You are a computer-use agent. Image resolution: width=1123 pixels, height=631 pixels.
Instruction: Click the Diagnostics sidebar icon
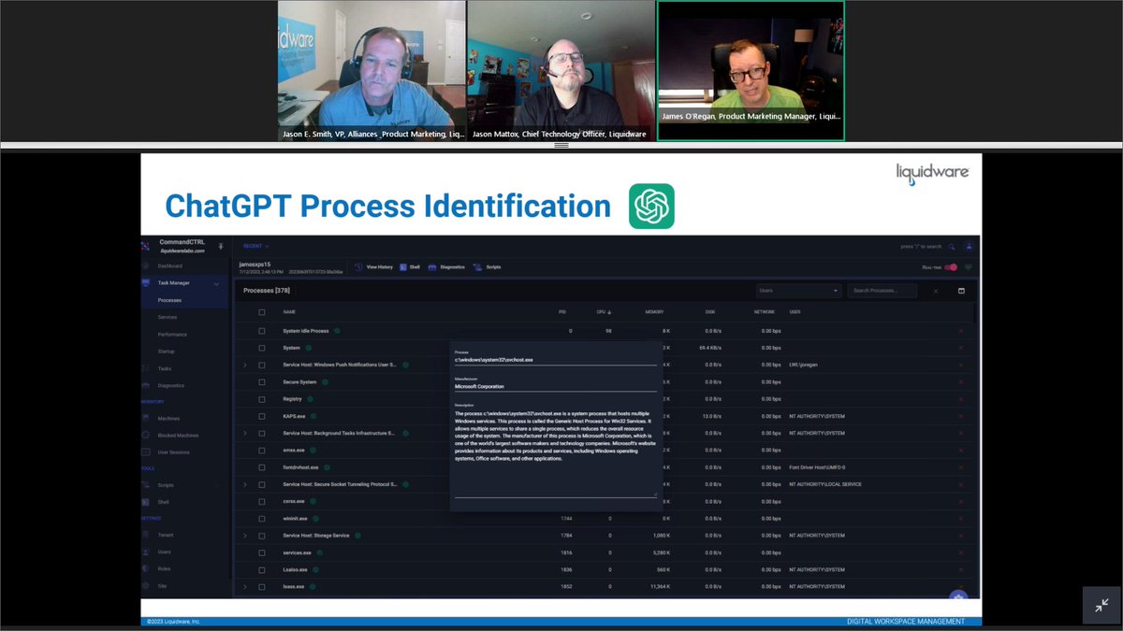[x=146, y=385]
